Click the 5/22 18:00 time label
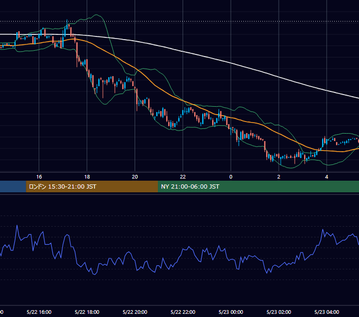Image resolution: width=359 pixels, height=317 pixels. click(87, 312)
